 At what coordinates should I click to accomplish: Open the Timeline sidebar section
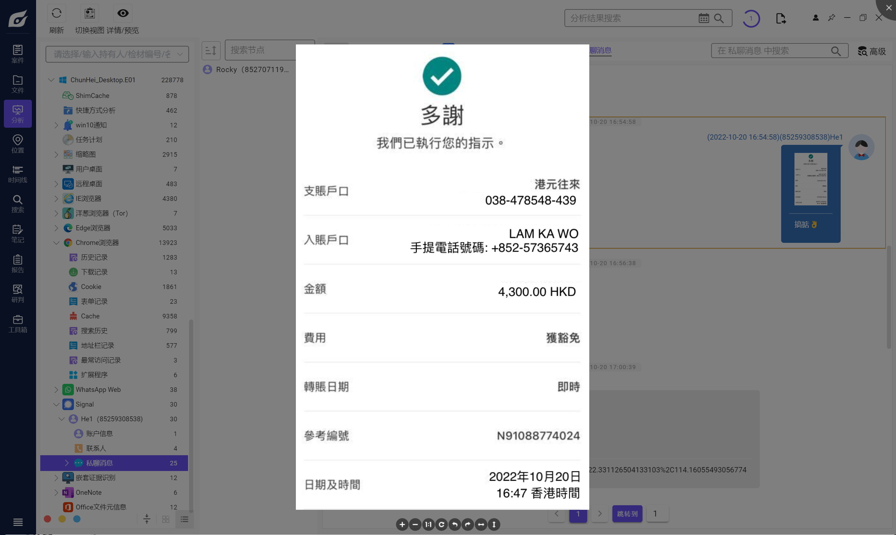[x=18, y=174]
